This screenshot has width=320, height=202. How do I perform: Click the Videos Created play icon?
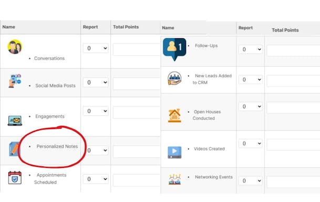click(174, 153)
